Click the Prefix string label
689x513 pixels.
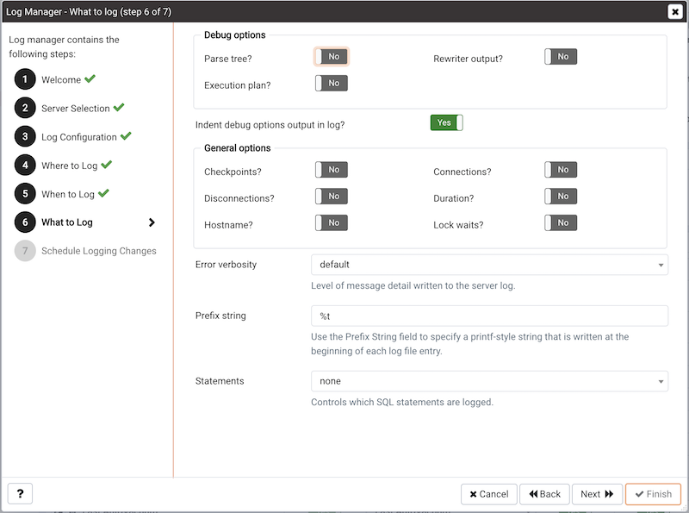click(x=220, y=316)
